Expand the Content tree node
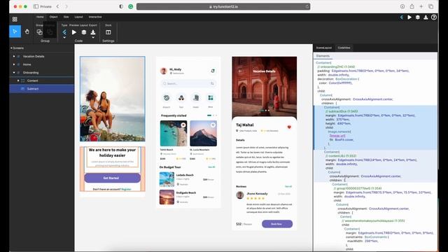The image size is (448, 252). (18, 80)
